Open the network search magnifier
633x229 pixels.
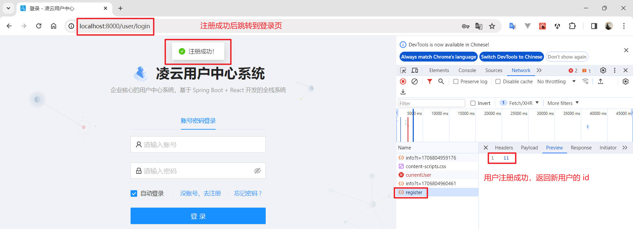pos(441,82)
